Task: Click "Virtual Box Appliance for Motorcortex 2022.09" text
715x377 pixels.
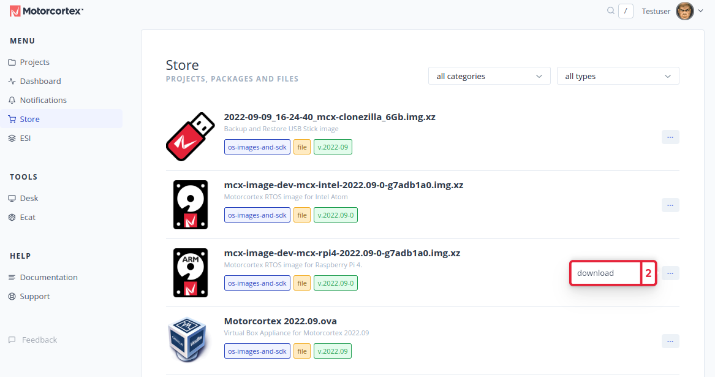Action: point(297,333)
